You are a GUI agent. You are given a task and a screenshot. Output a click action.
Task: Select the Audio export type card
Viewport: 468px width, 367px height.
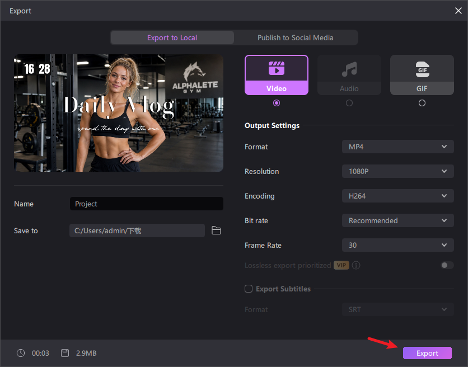point(349,75)
